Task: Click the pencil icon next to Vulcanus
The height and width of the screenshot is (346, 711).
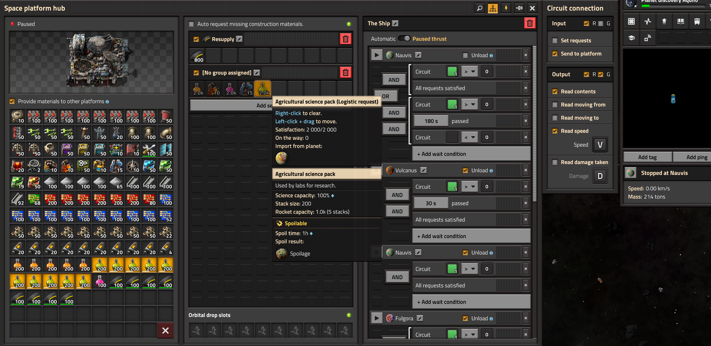Action: [424, 170]
